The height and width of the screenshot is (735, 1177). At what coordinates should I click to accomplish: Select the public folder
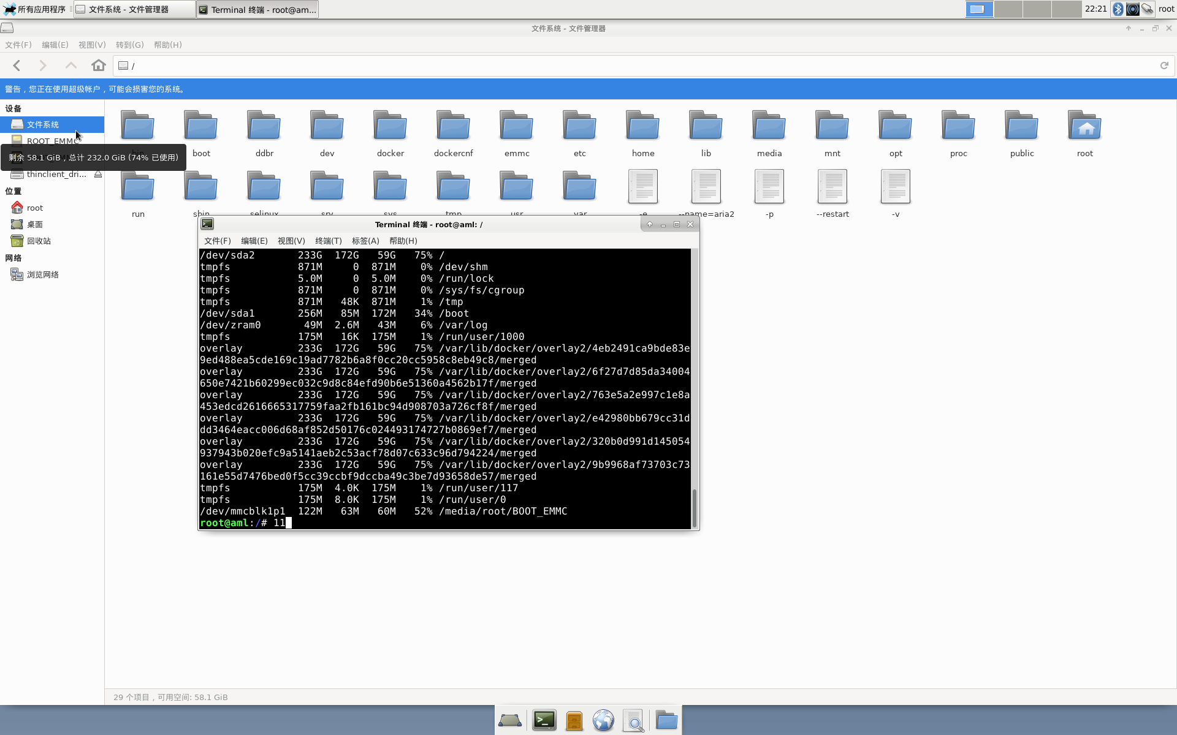click(x=1022, y=134)
